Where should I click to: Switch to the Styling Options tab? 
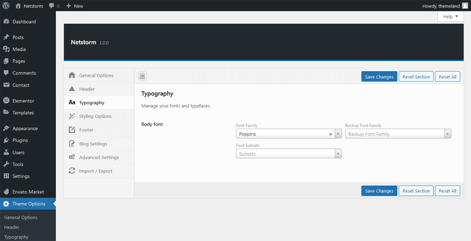click(95, 116)
